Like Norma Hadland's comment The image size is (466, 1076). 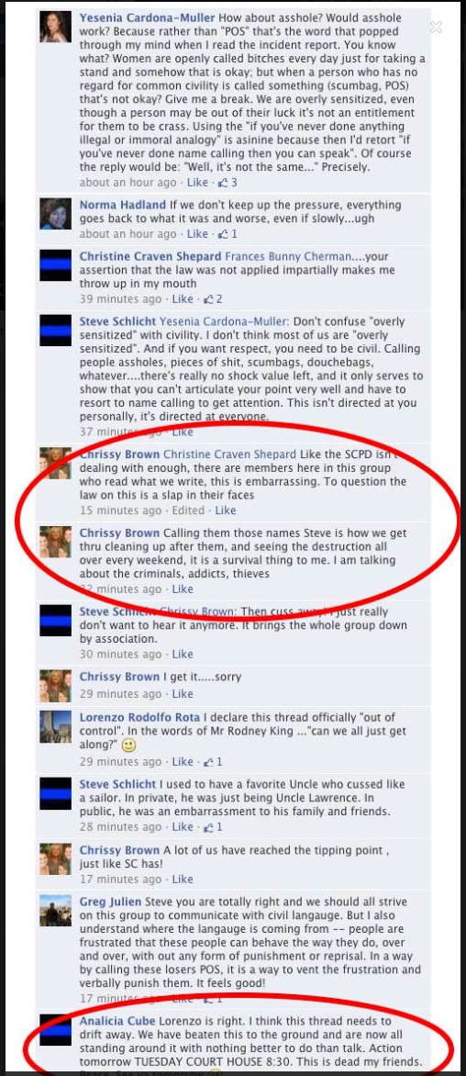click(197, 234)
